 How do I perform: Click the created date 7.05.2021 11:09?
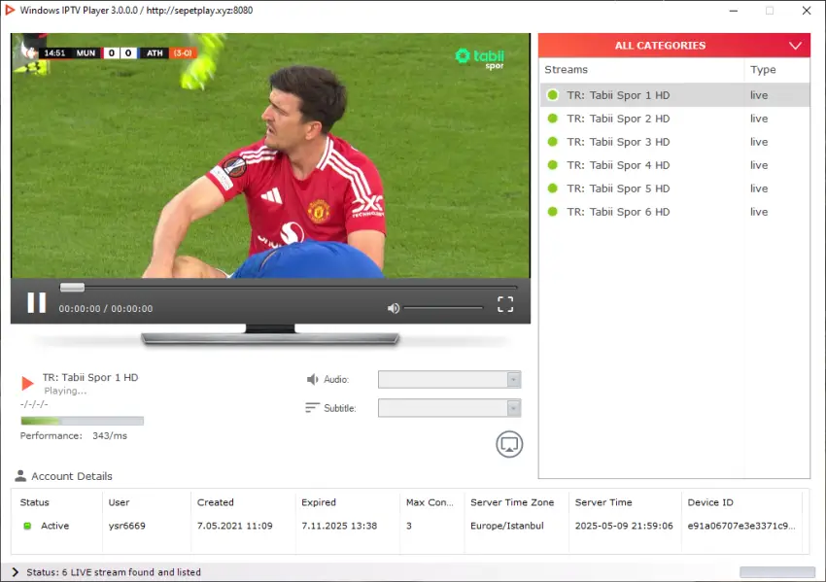(x=234, y=526)
